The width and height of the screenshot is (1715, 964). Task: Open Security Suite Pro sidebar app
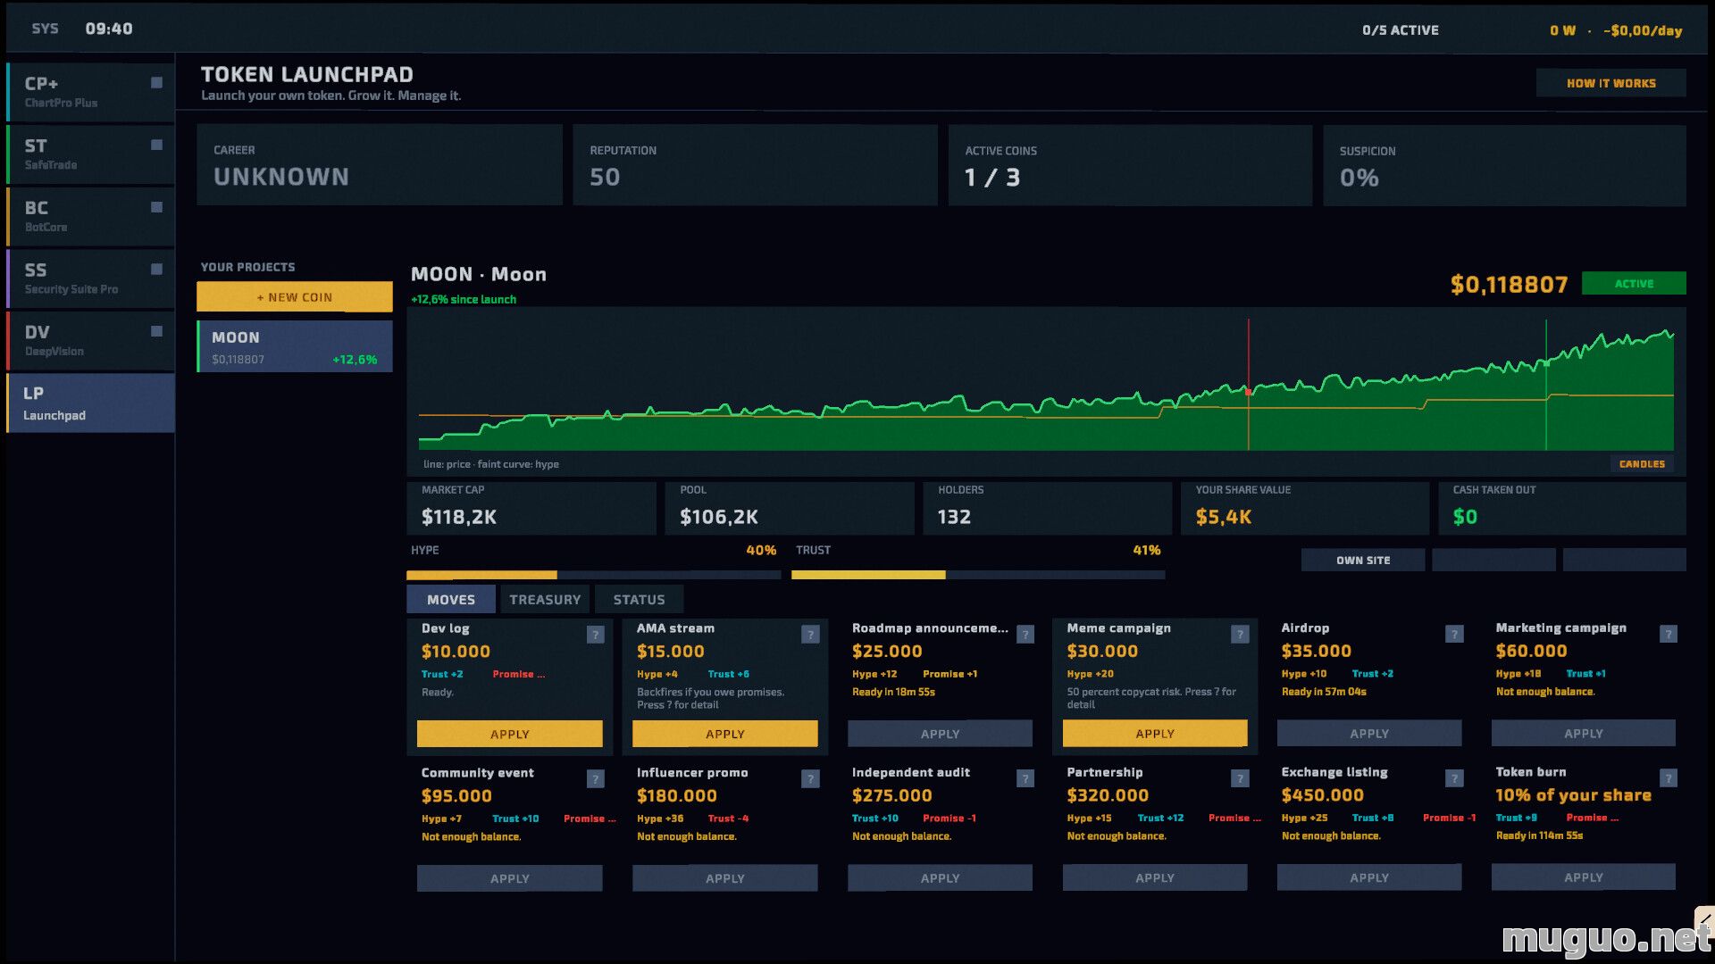coord(90,278)
